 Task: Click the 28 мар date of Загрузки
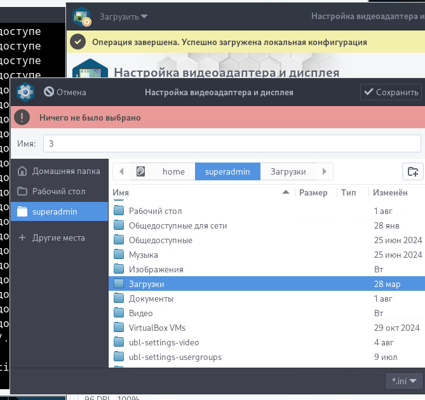[x=387, y=284]
